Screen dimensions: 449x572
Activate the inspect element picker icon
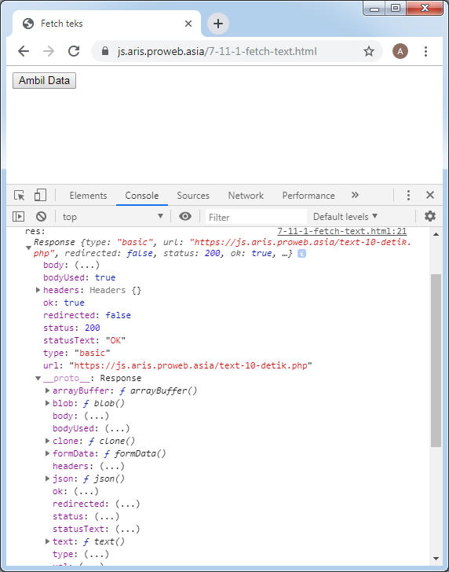pos(20,195)
